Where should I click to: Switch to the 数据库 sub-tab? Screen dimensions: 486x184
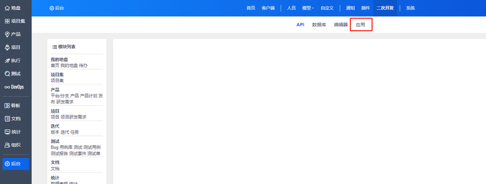(319, 25)
